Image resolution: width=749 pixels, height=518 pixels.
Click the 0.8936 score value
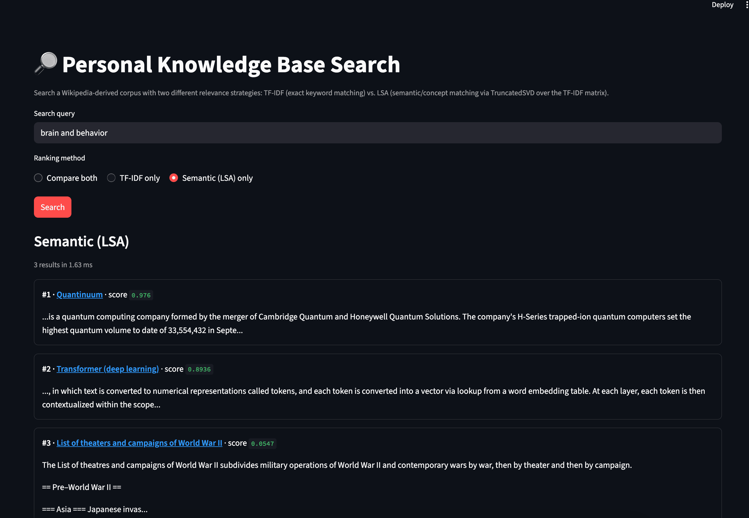click(199, 369)
